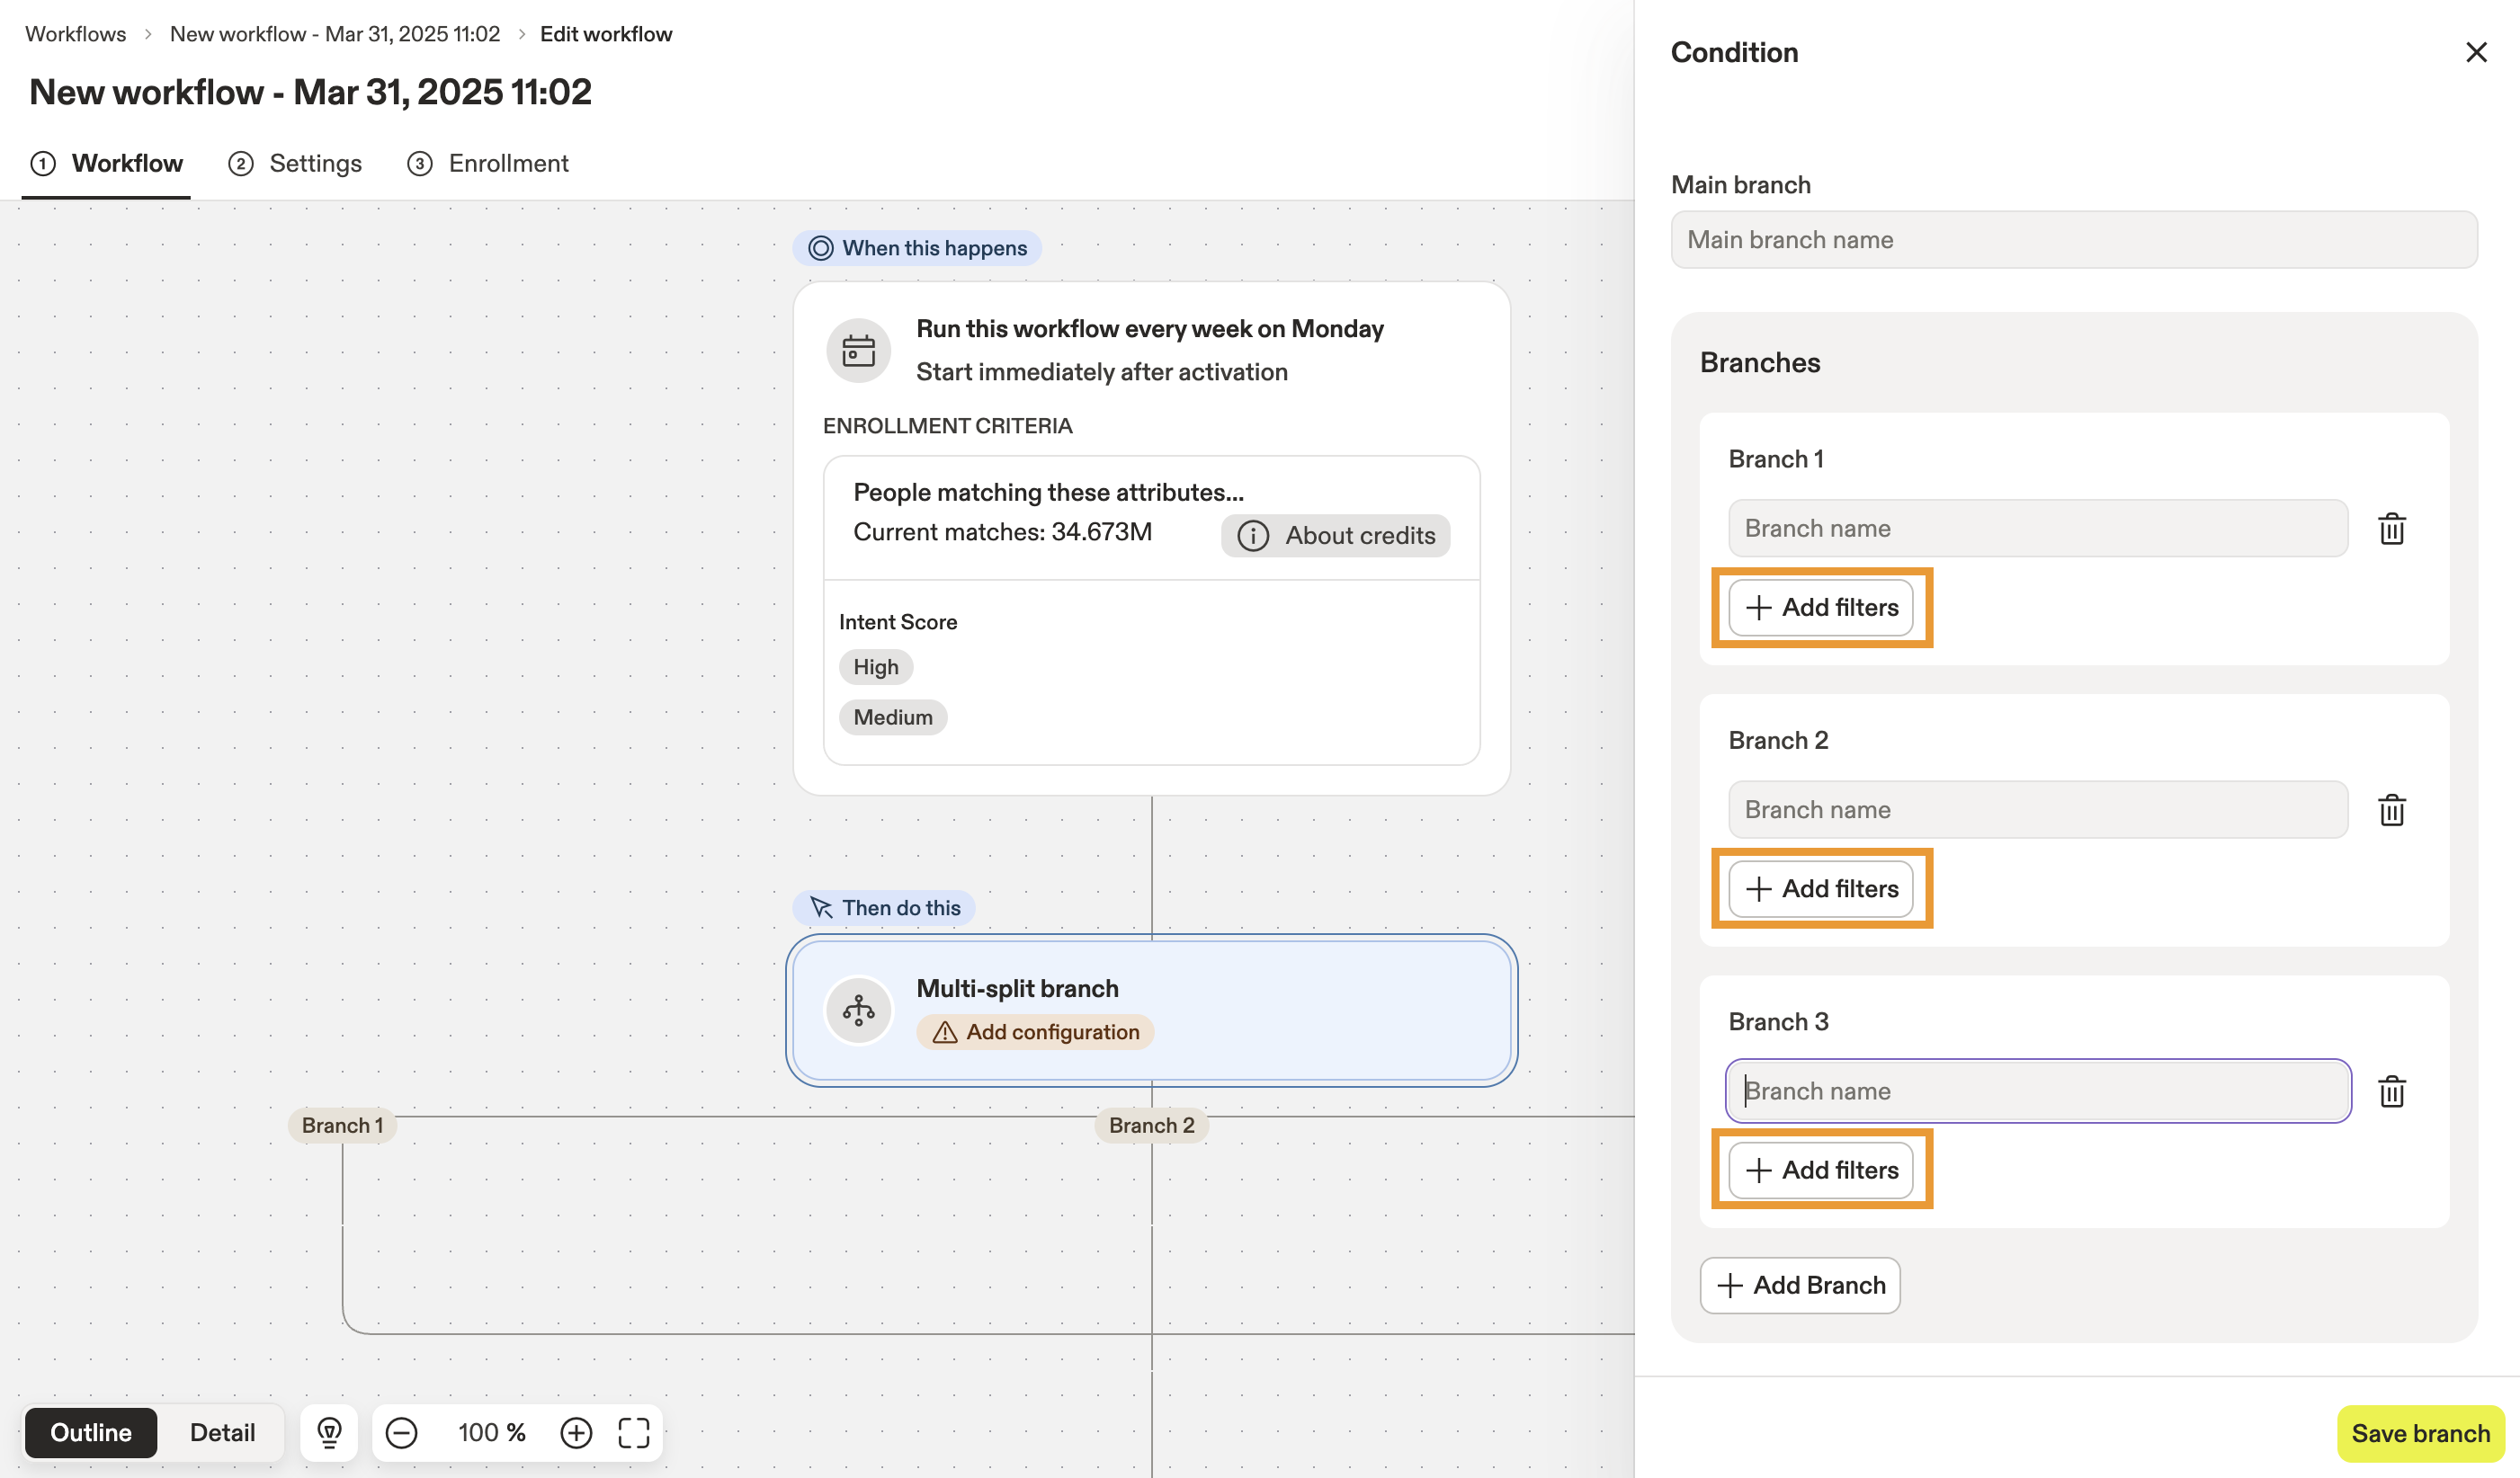Zoom in with the plus icon
The image size is (2520, 1478).
[x=576, y=1432]
